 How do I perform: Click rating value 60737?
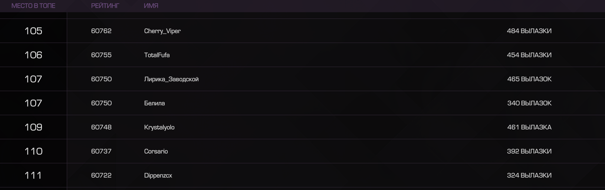101,151
